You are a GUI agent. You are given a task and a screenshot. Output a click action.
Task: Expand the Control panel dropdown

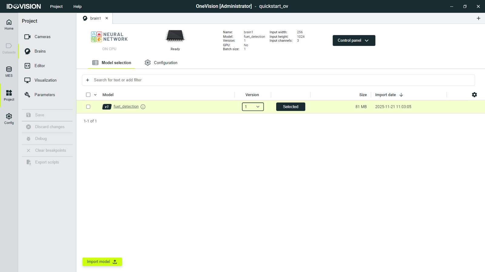(354, 40)
